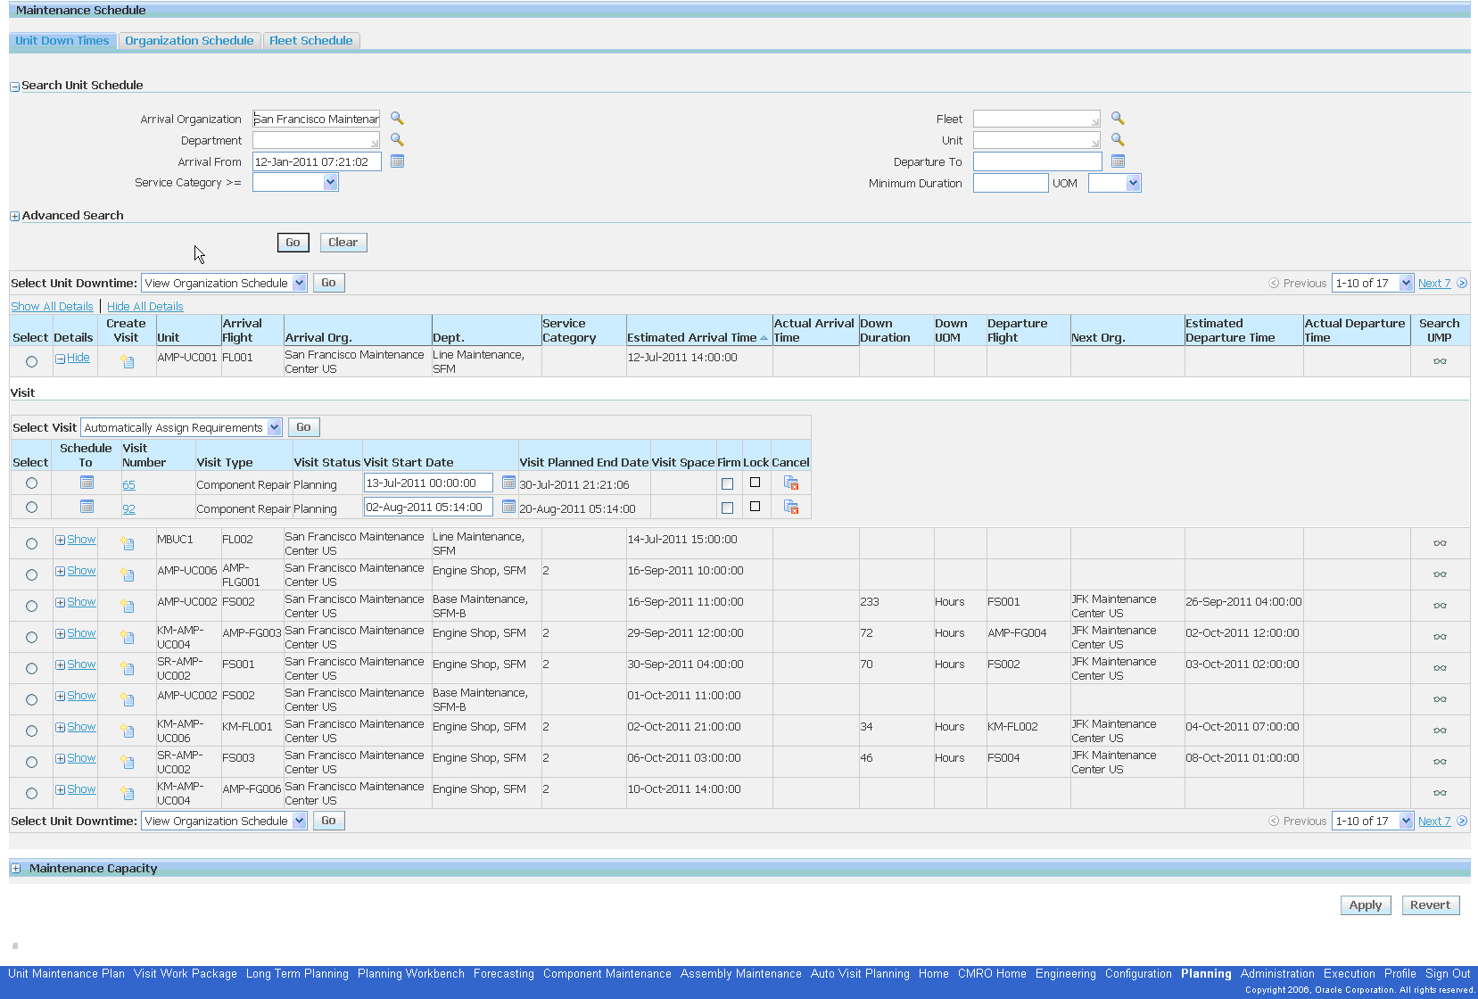Click Create Visit icon for AMP-UC006
This screenshot has width=1478, height=999.
[128, 574]
